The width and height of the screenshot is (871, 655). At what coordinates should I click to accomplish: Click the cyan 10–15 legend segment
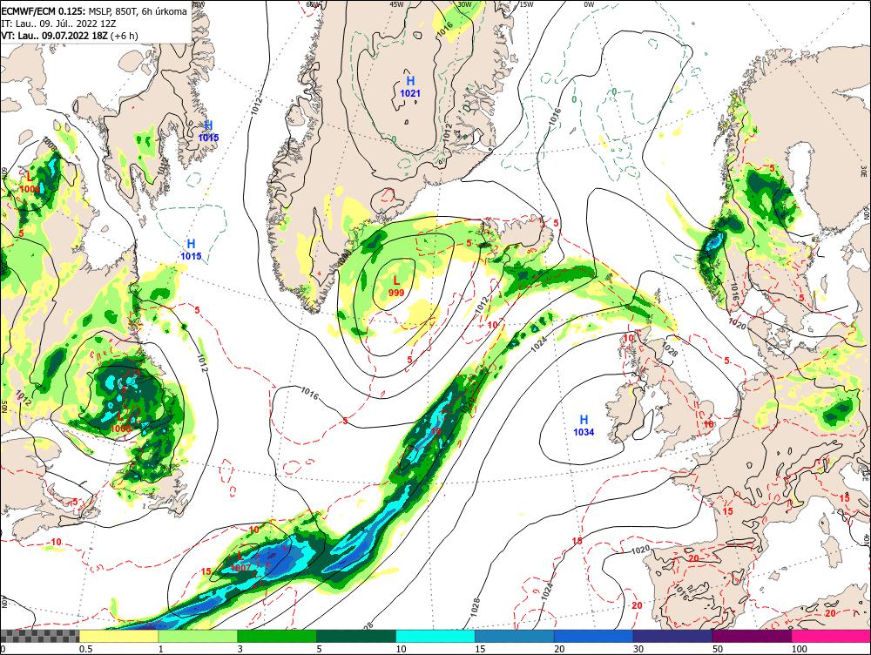pos(435,636)
